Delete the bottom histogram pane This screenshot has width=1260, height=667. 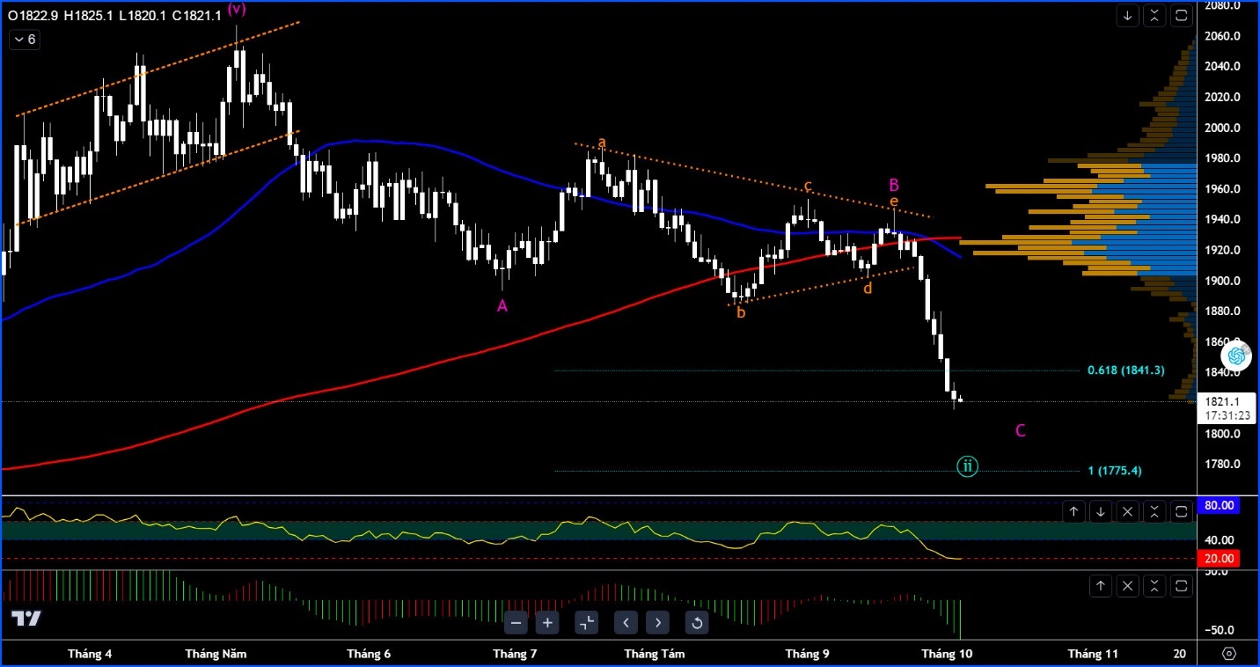[x=1128, y=586]
